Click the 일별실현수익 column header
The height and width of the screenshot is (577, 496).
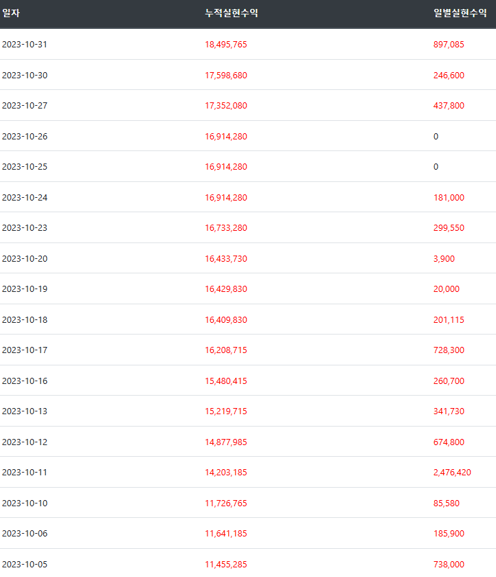pos(460,13)
